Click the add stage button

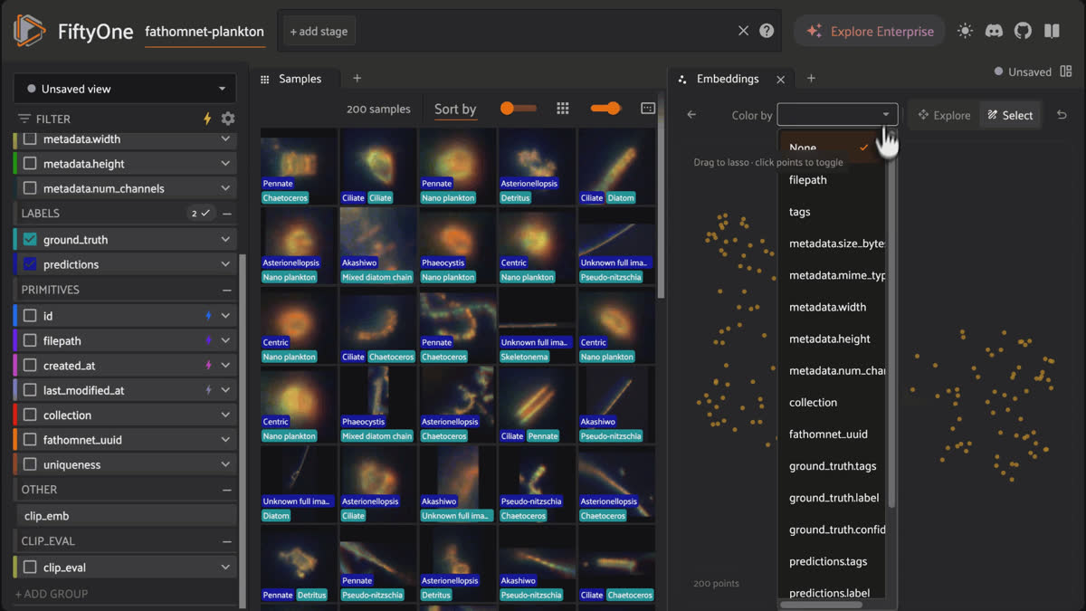(319, 31)
